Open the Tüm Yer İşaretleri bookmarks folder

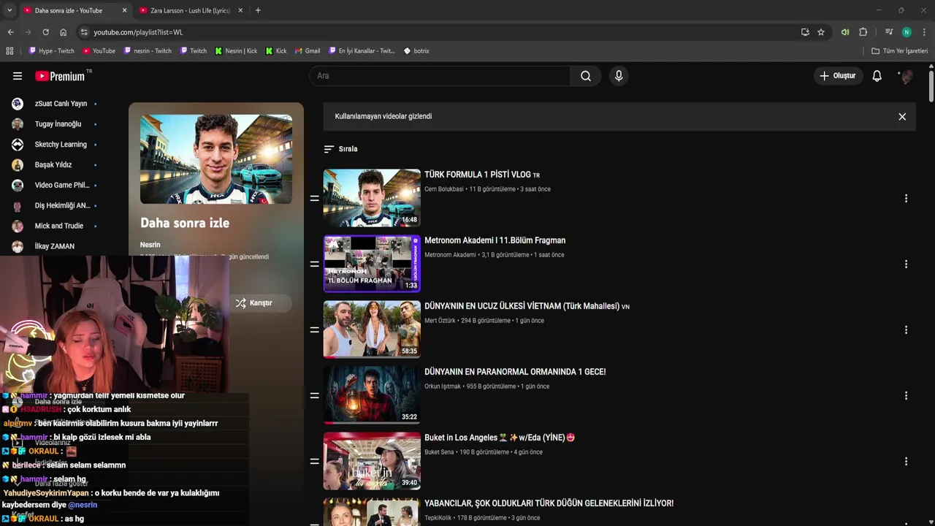(x=900, y=51)
